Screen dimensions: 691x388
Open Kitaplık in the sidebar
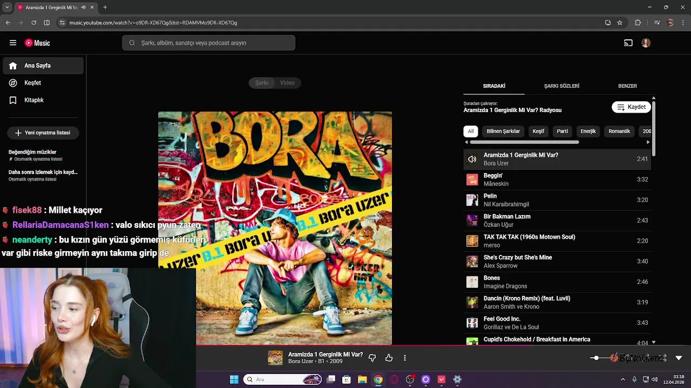(x=43, y=100)
